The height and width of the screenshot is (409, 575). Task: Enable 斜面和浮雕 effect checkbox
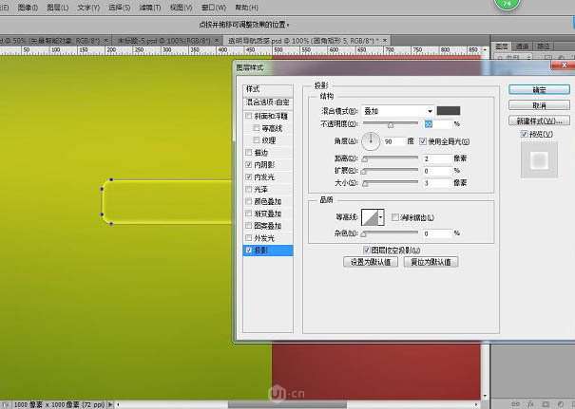click(x=249, y=116)
